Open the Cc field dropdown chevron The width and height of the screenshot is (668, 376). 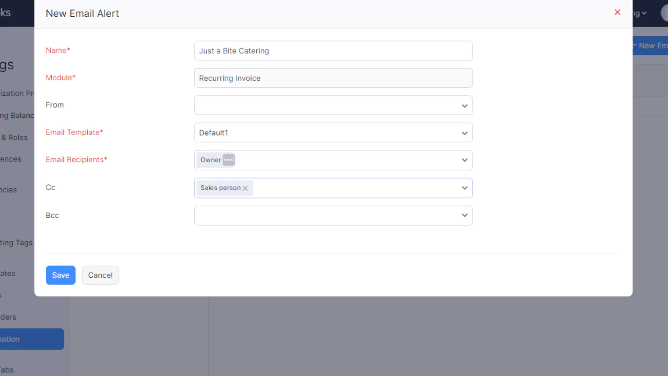(464, 188)
